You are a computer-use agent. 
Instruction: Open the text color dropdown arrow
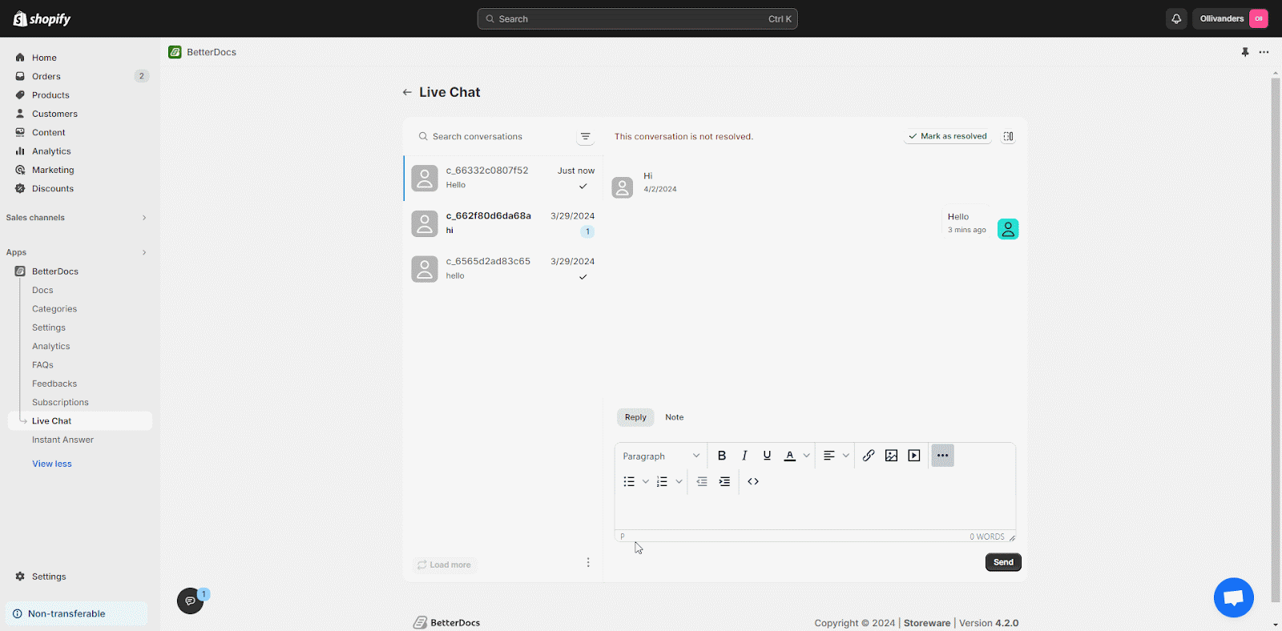[806, 456]
